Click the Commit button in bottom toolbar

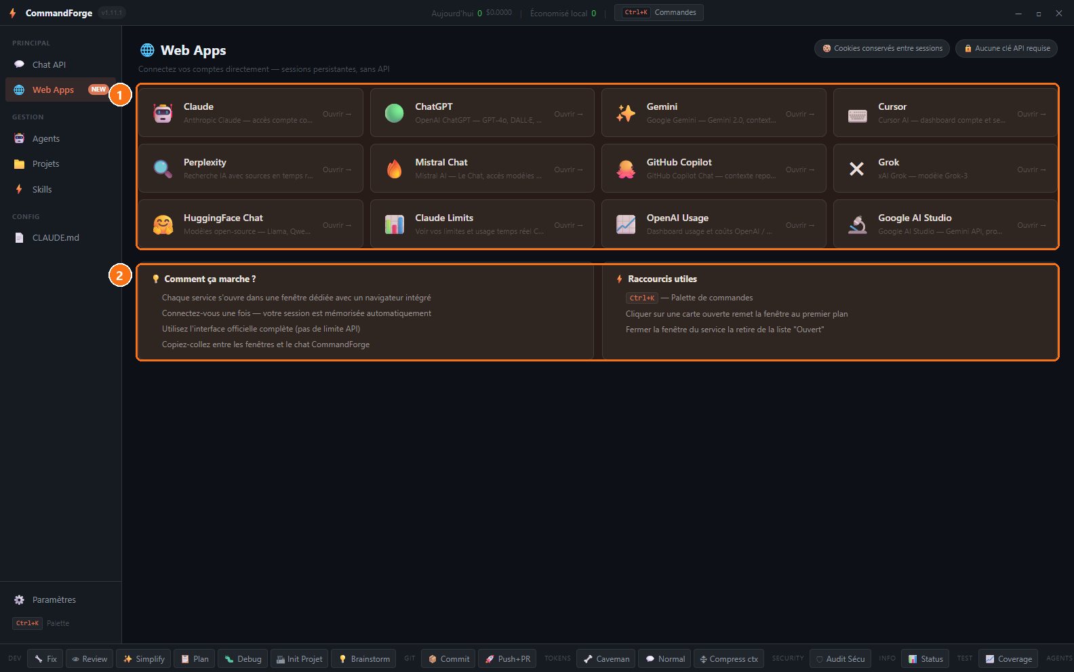click(448, 659)
